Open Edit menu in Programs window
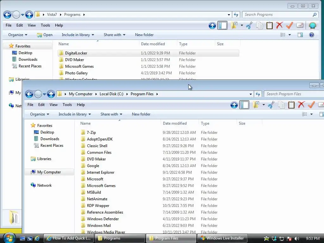The height and width of the screenshot is (243, 324). point(19,25)
